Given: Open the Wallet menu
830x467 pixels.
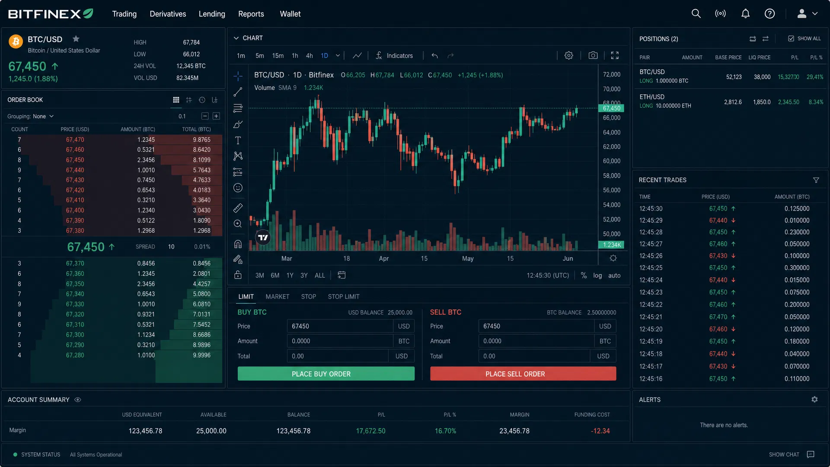Looking at the screenshot, I should [290, 14].
